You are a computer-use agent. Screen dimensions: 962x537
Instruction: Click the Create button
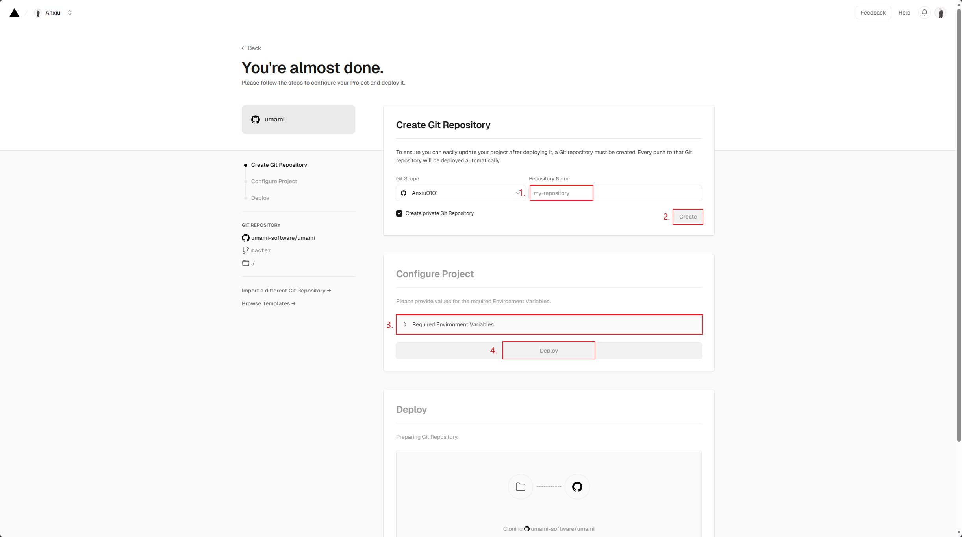pyautogui.click(x=688, y=217)
